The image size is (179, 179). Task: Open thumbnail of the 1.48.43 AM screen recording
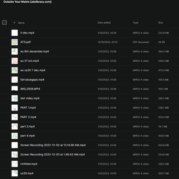pos(15,154)
